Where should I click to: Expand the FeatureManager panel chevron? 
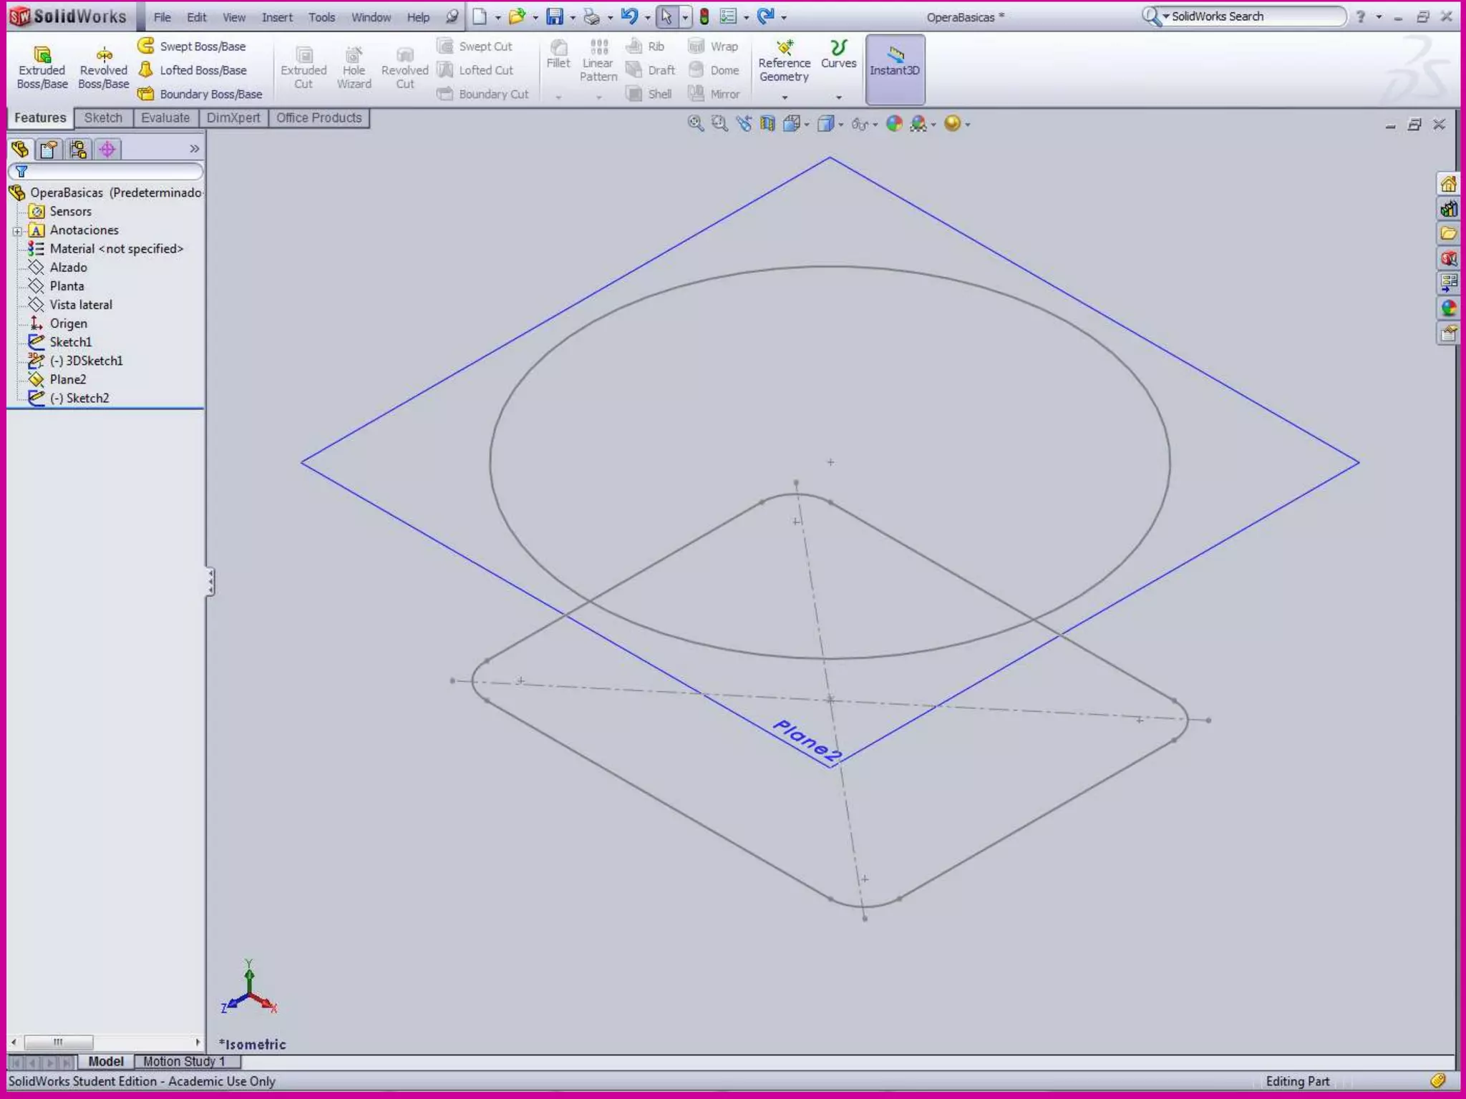click(x=194, y=149)
